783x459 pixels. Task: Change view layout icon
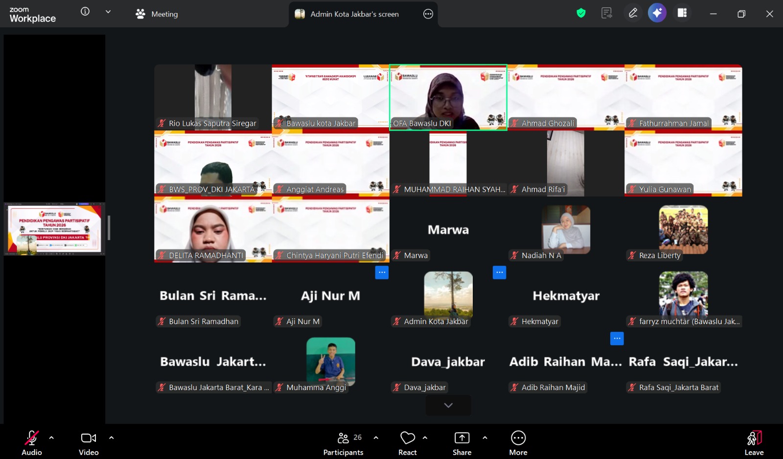pyautogui.click(x=682, y=13)
